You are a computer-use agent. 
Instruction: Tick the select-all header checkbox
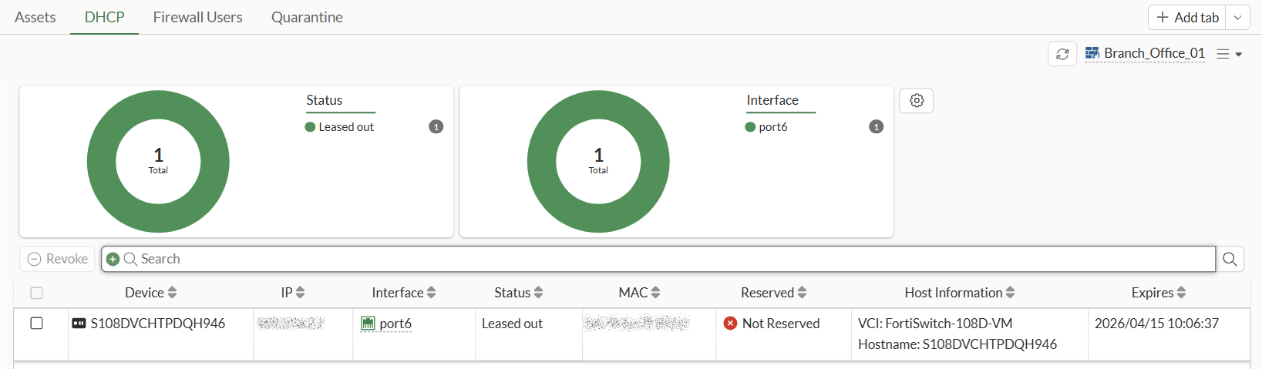(36, 293)
